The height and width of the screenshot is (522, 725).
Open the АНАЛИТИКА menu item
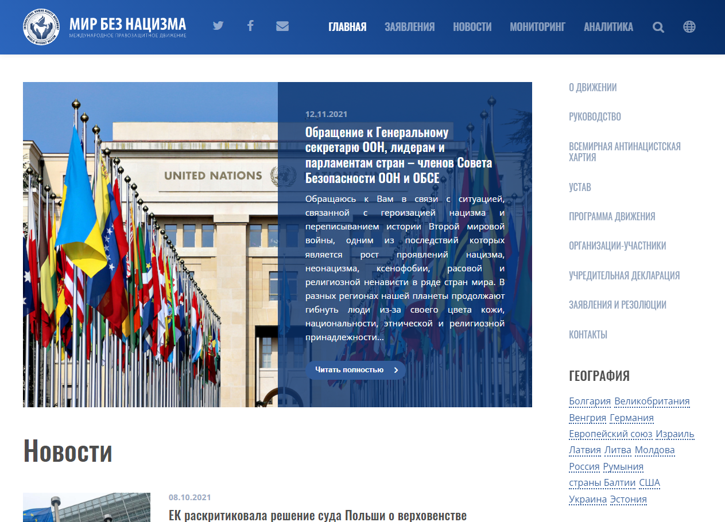[x=608, y=26]
